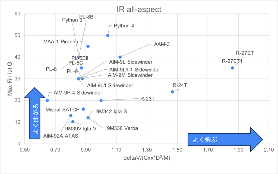Click the blue right-pointing arrow shape
The image size is (278, 174).
click(225, 140)
